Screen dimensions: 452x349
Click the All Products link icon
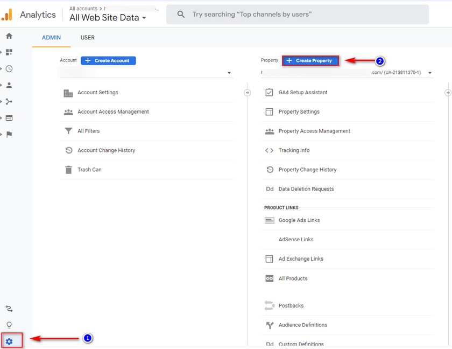269,278
